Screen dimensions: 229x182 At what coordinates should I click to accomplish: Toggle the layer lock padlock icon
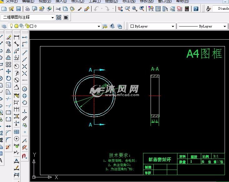point(27,26)
